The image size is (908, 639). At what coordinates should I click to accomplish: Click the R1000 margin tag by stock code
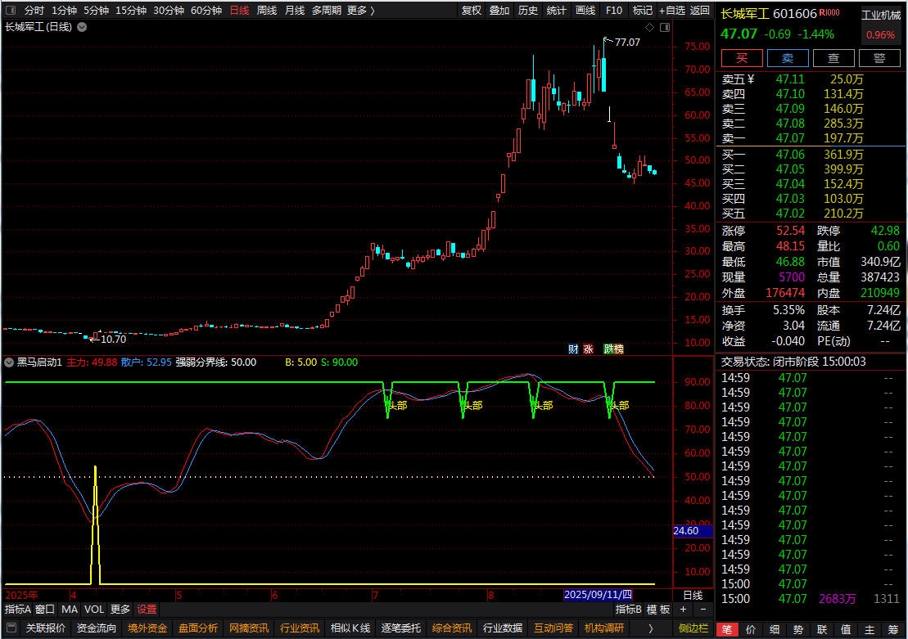pos(829,12)
